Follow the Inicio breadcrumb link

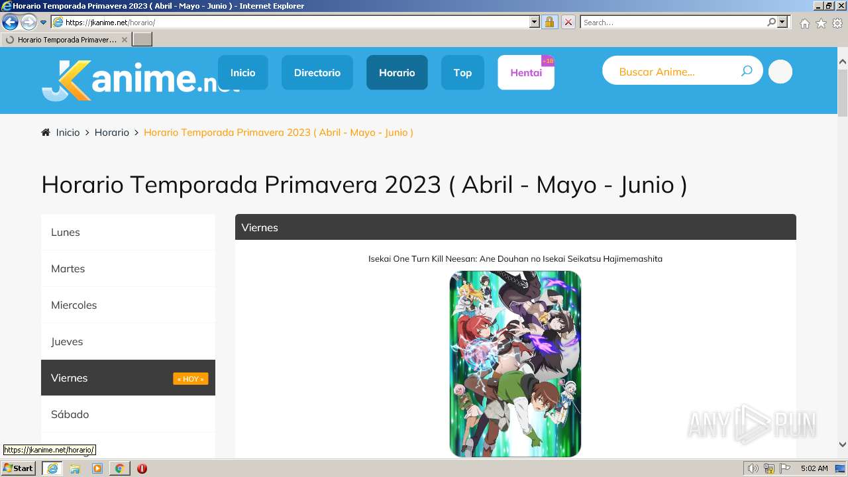(x=68, y=132)
